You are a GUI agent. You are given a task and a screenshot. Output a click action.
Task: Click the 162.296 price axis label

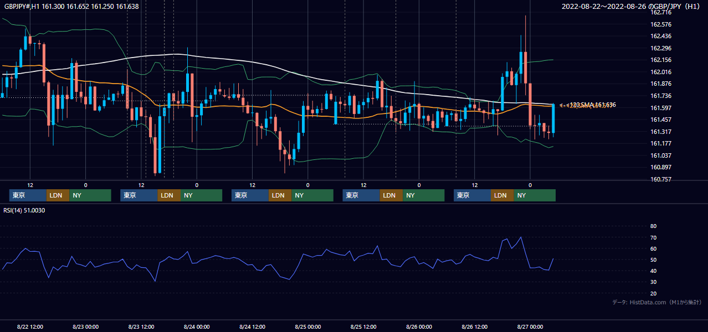[660, 48]
